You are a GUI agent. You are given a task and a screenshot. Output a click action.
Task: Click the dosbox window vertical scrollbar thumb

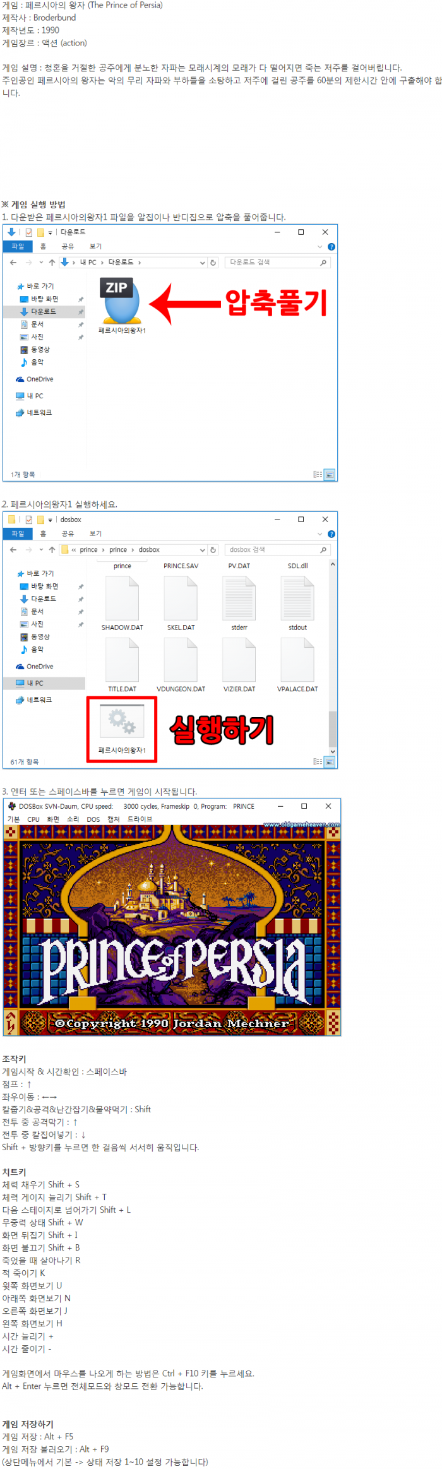[x=333, y=729]
